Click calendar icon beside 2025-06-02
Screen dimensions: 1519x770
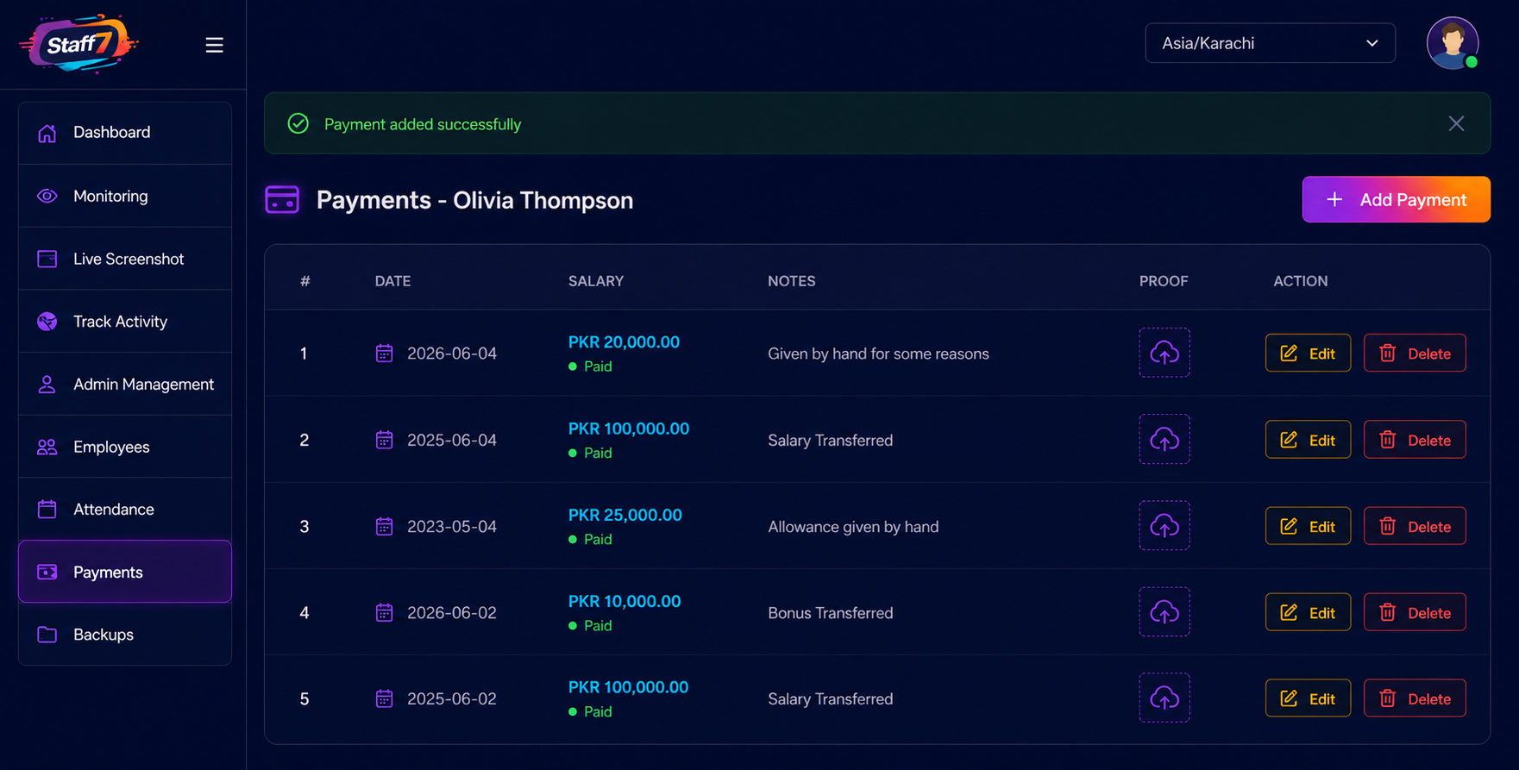pyautogui.click(x=385, y=698)
